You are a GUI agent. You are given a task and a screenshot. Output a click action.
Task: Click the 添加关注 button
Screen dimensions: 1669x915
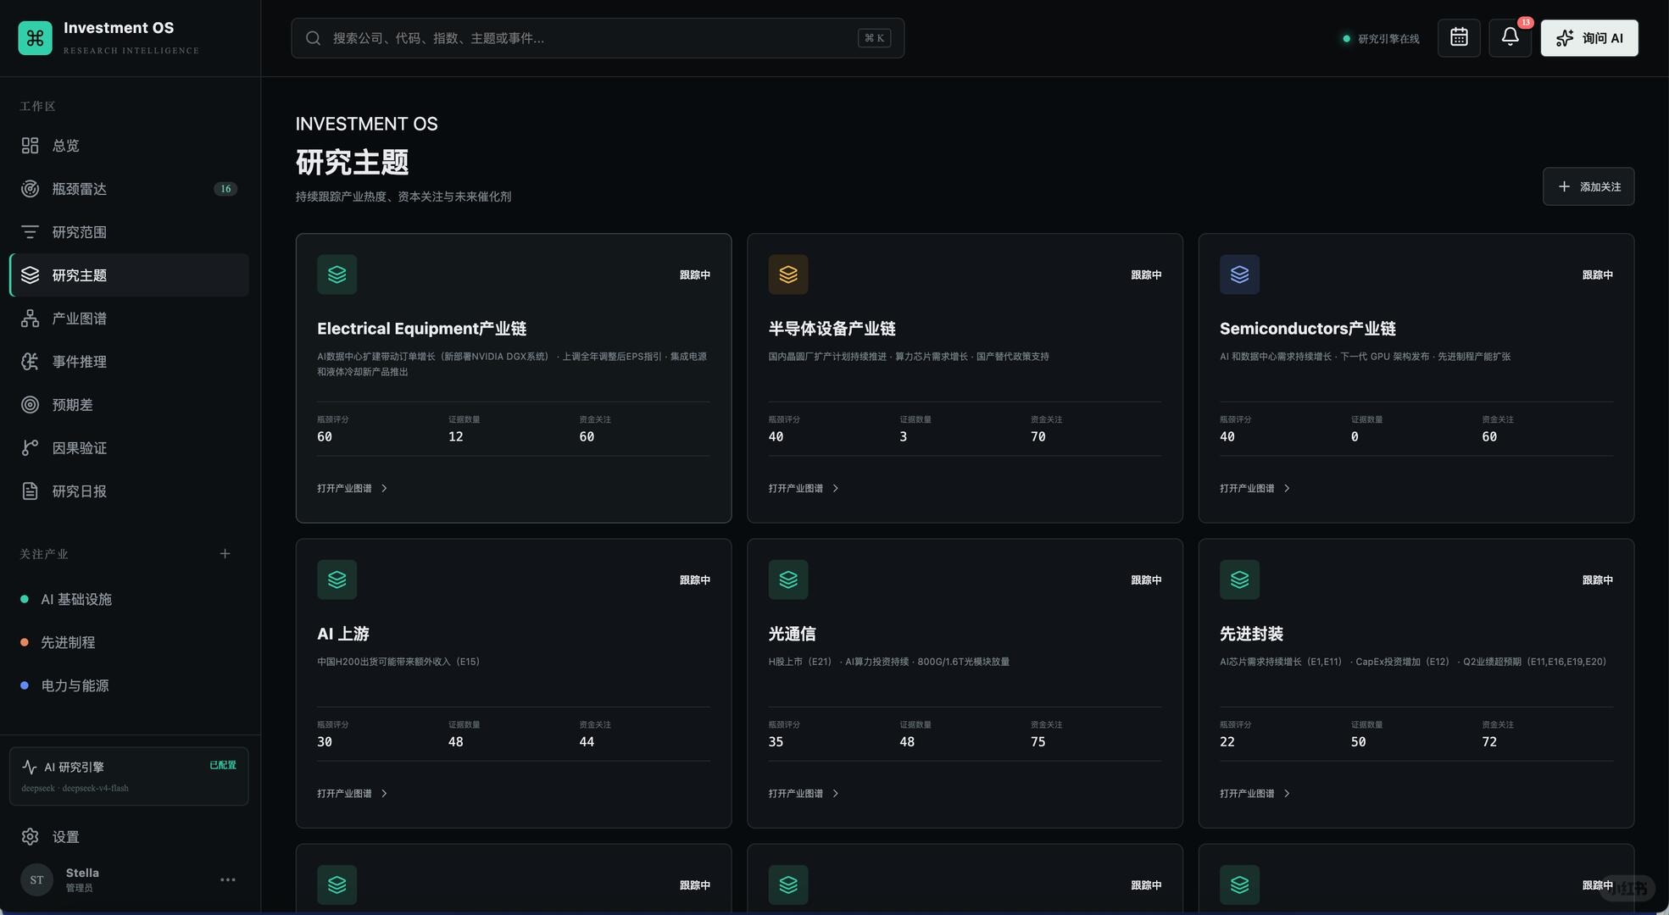[1588, 186]
